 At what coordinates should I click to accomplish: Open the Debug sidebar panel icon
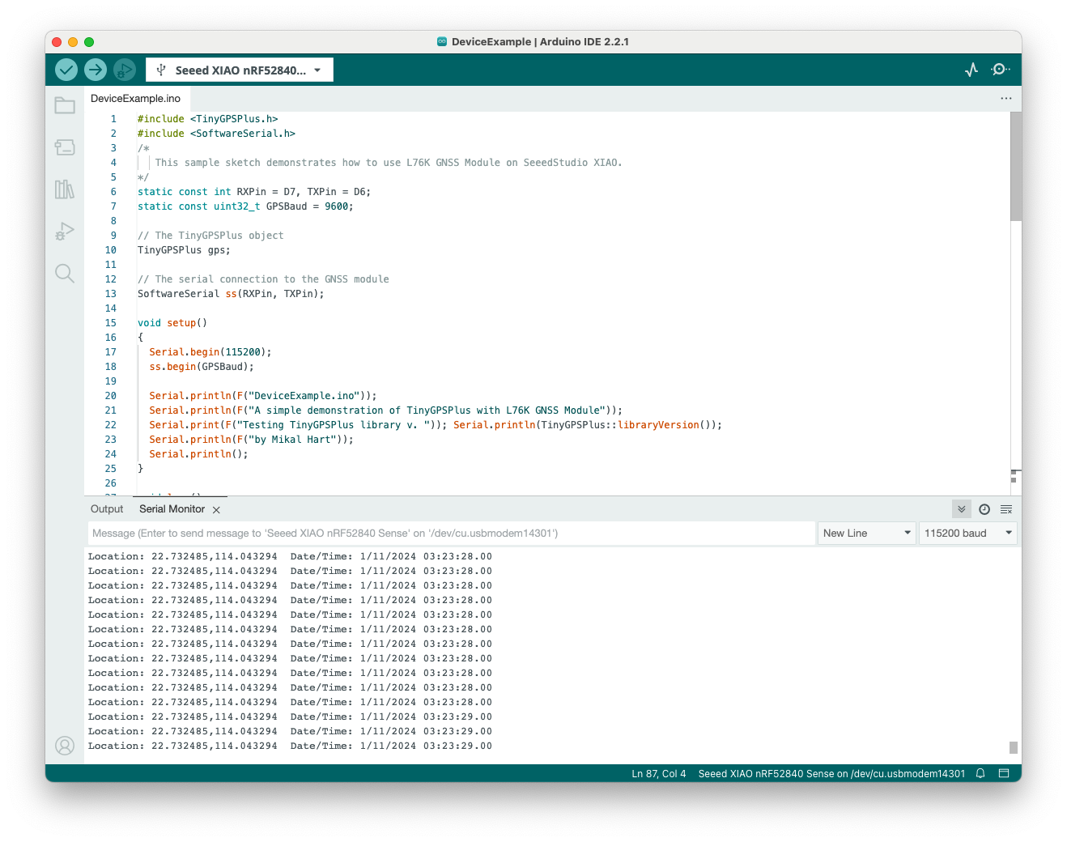(x=65, y=232)
